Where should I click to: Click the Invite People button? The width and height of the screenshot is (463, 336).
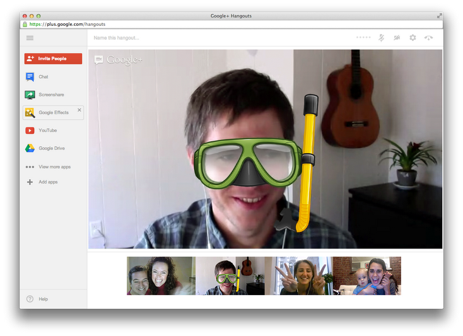pyautogui.click(x=53, y=59)
